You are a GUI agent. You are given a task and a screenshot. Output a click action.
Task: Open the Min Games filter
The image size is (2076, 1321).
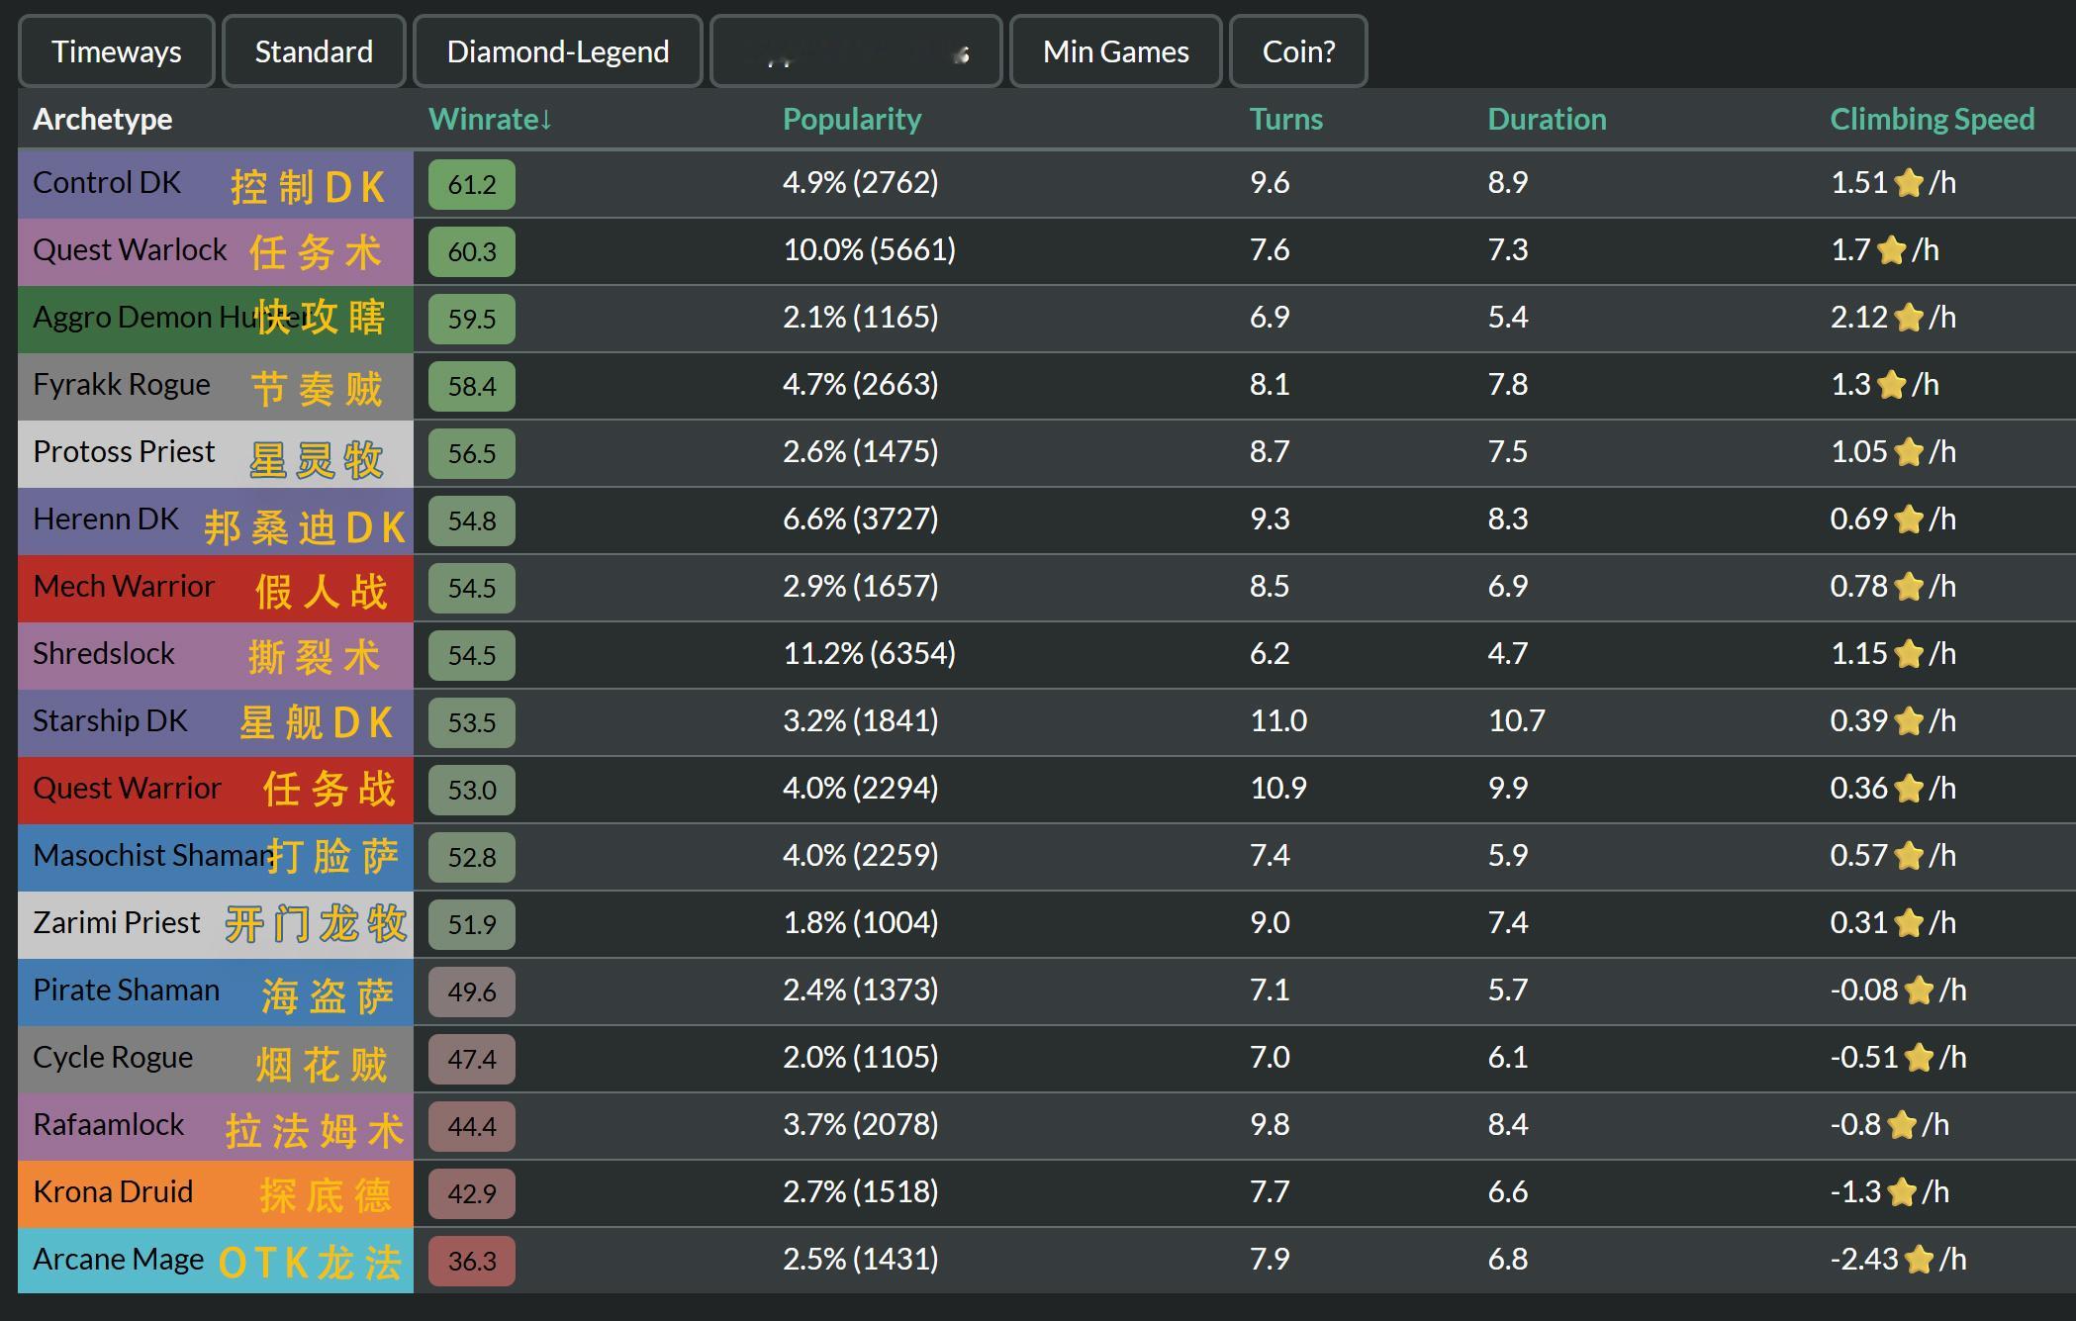[x=1115, y=51]
